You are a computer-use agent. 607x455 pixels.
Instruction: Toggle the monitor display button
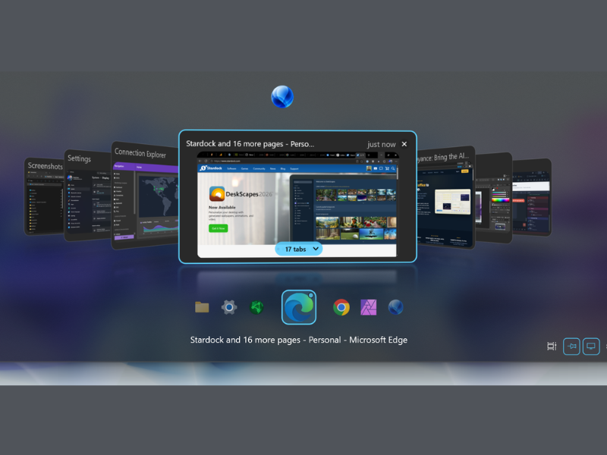click(x=591, y=347)
